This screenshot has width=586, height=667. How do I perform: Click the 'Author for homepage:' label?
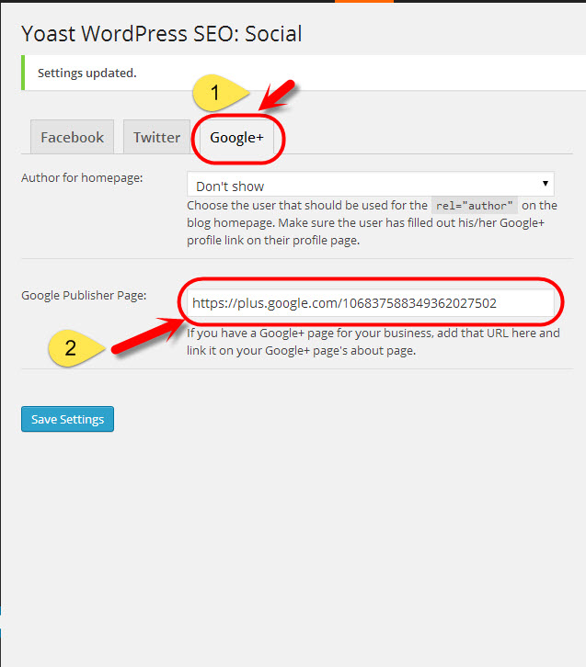(x=82, y=177)
